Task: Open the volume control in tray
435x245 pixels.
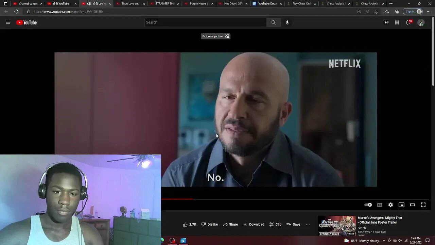Action: [400, 241]
